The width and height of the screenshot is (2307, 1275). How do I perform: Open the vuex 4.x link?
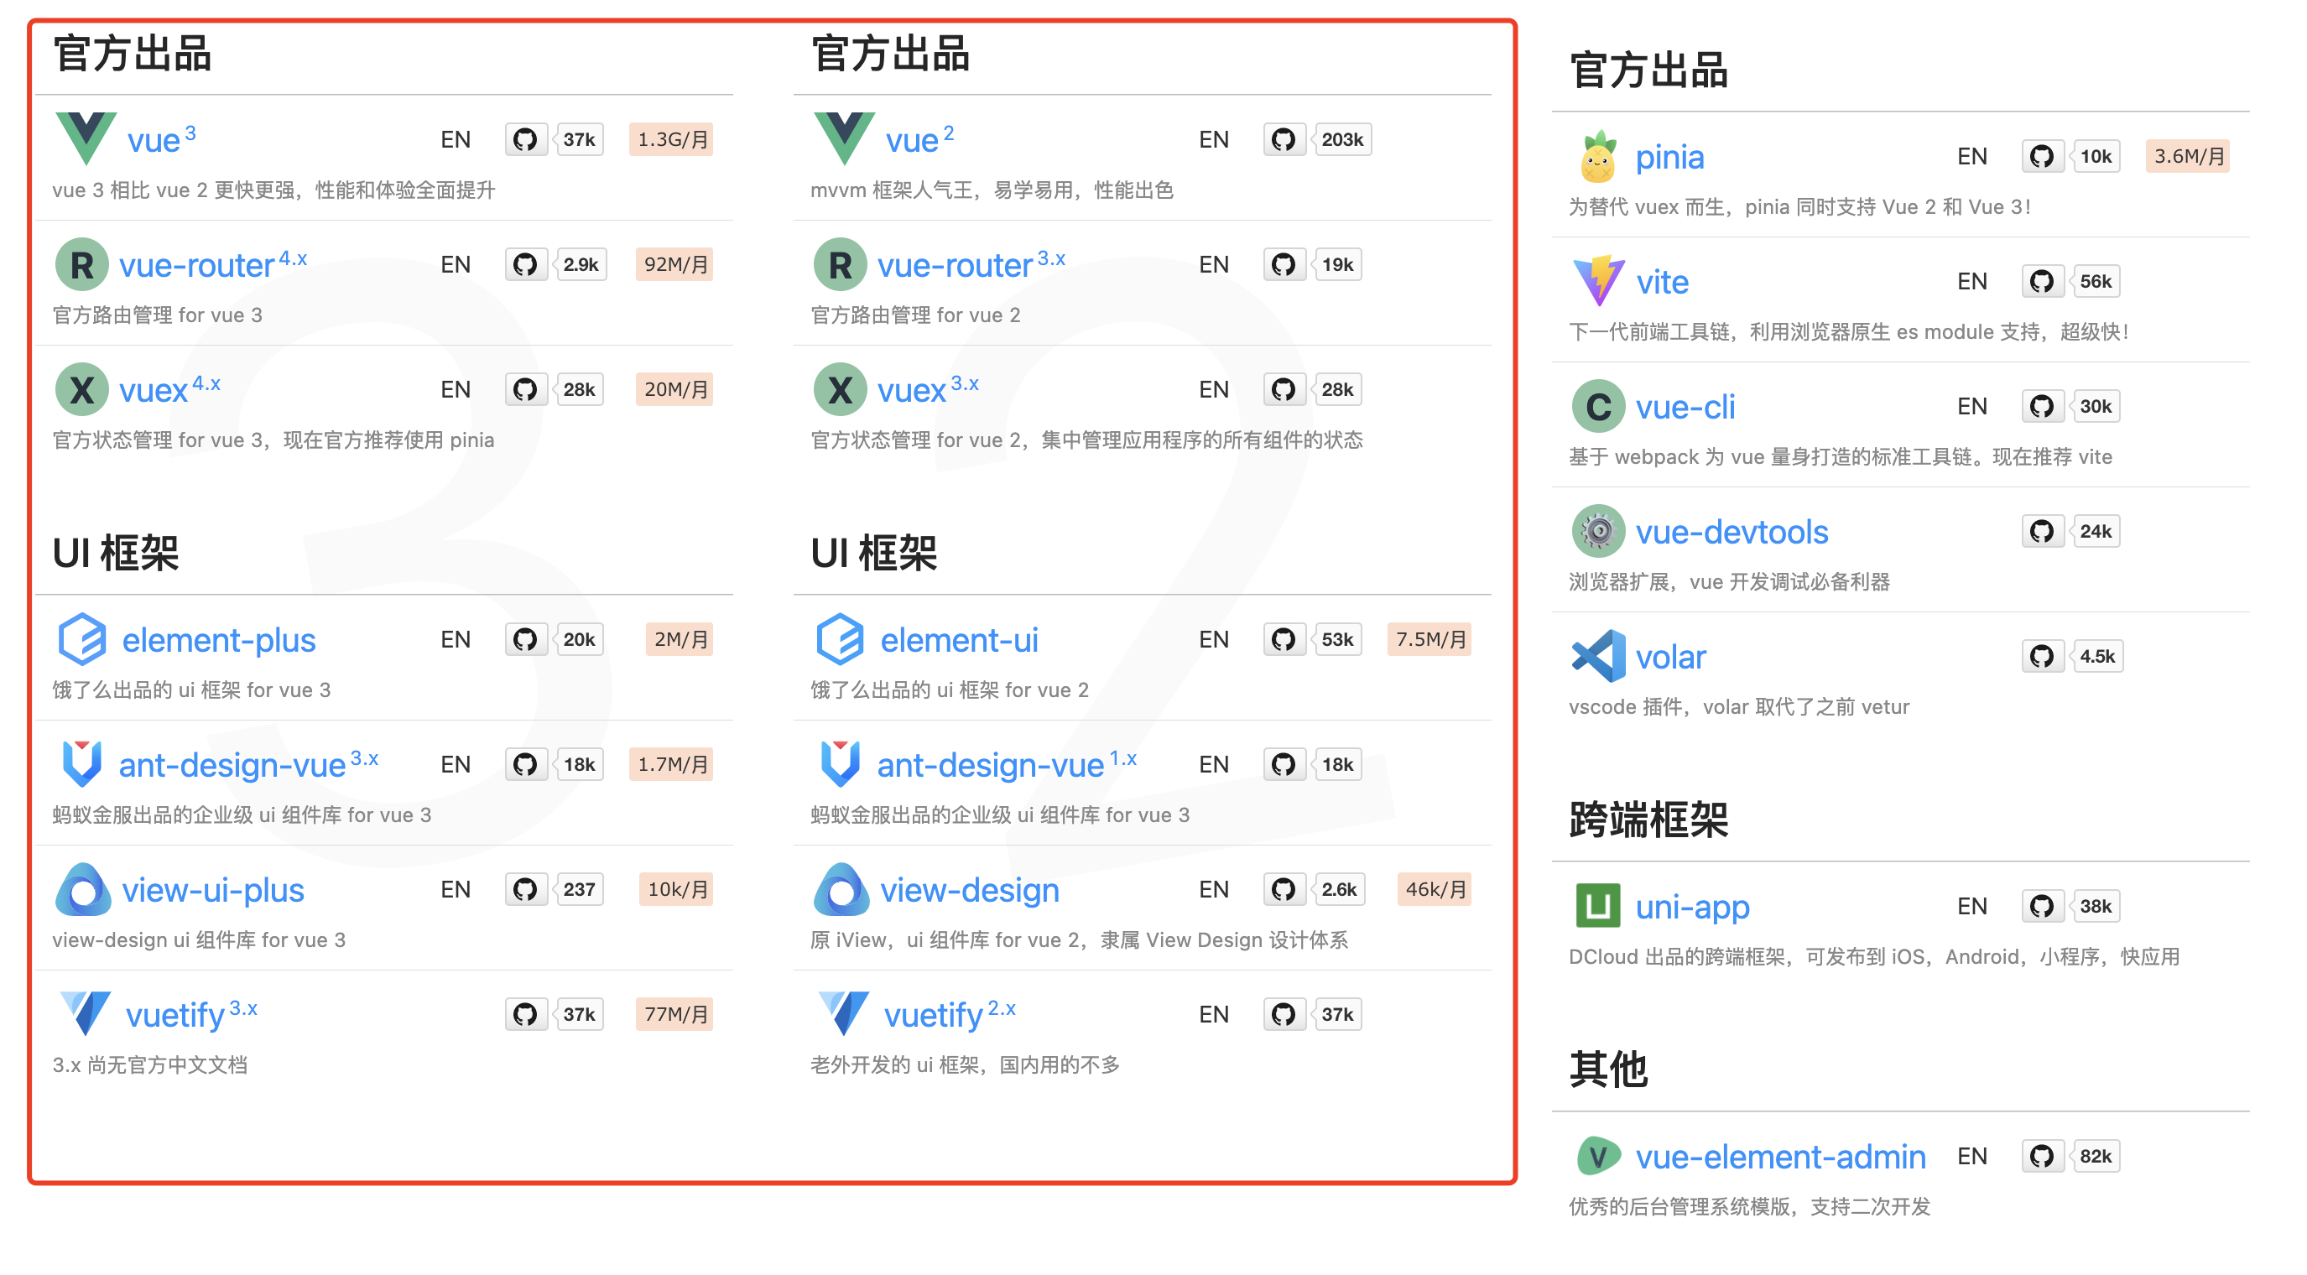tap(170, 389)
